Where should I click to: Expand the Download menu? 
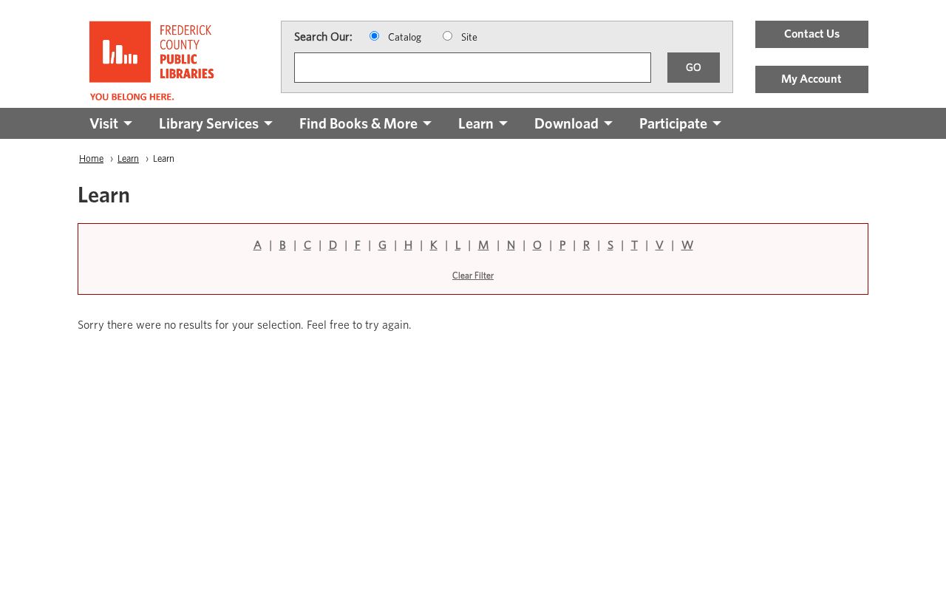574,123
